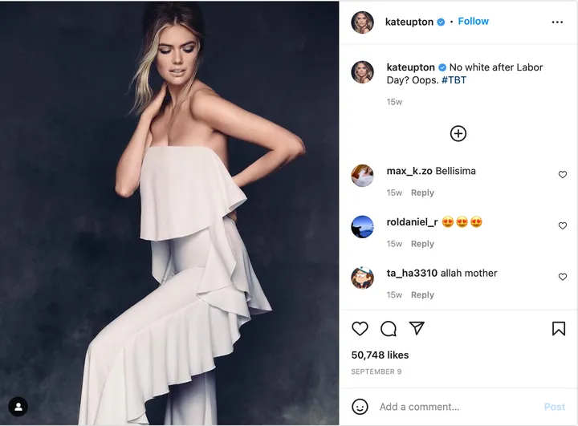Like the post with the heart icon
The width and height of the screenshot is (578, 426).
360,328
